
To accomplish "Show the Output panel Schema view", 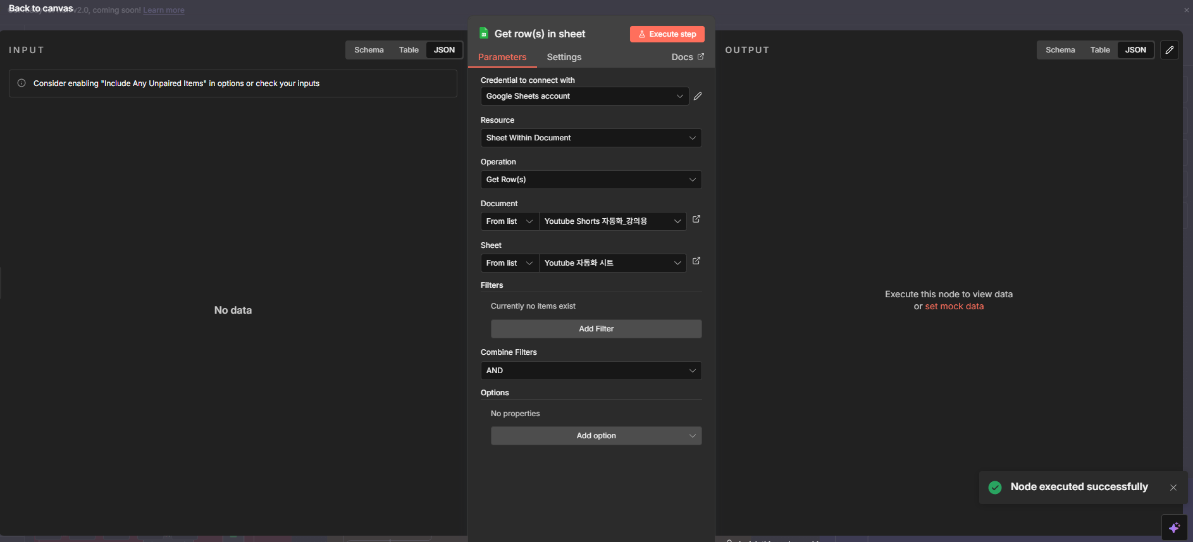I will tap(1060, 50).
